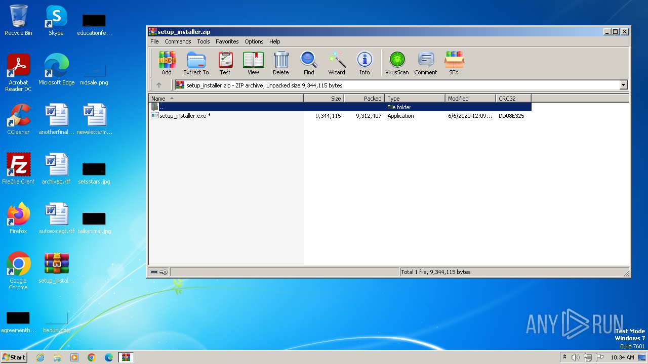
Task: Open the Favorites menu
Action: tap(227, 41)
